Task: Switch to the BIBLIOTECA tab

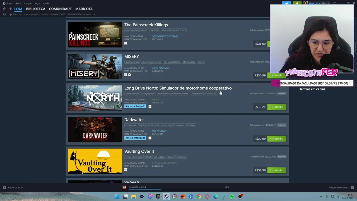Action: [x=36, y=9]
